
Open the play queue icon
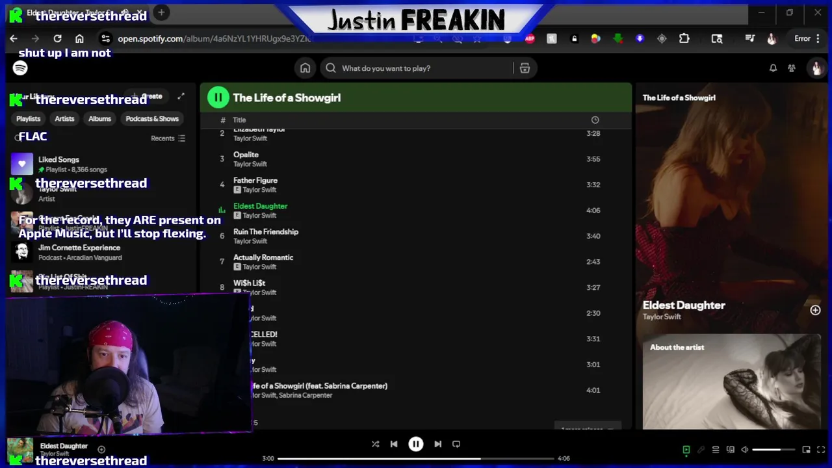716,450
